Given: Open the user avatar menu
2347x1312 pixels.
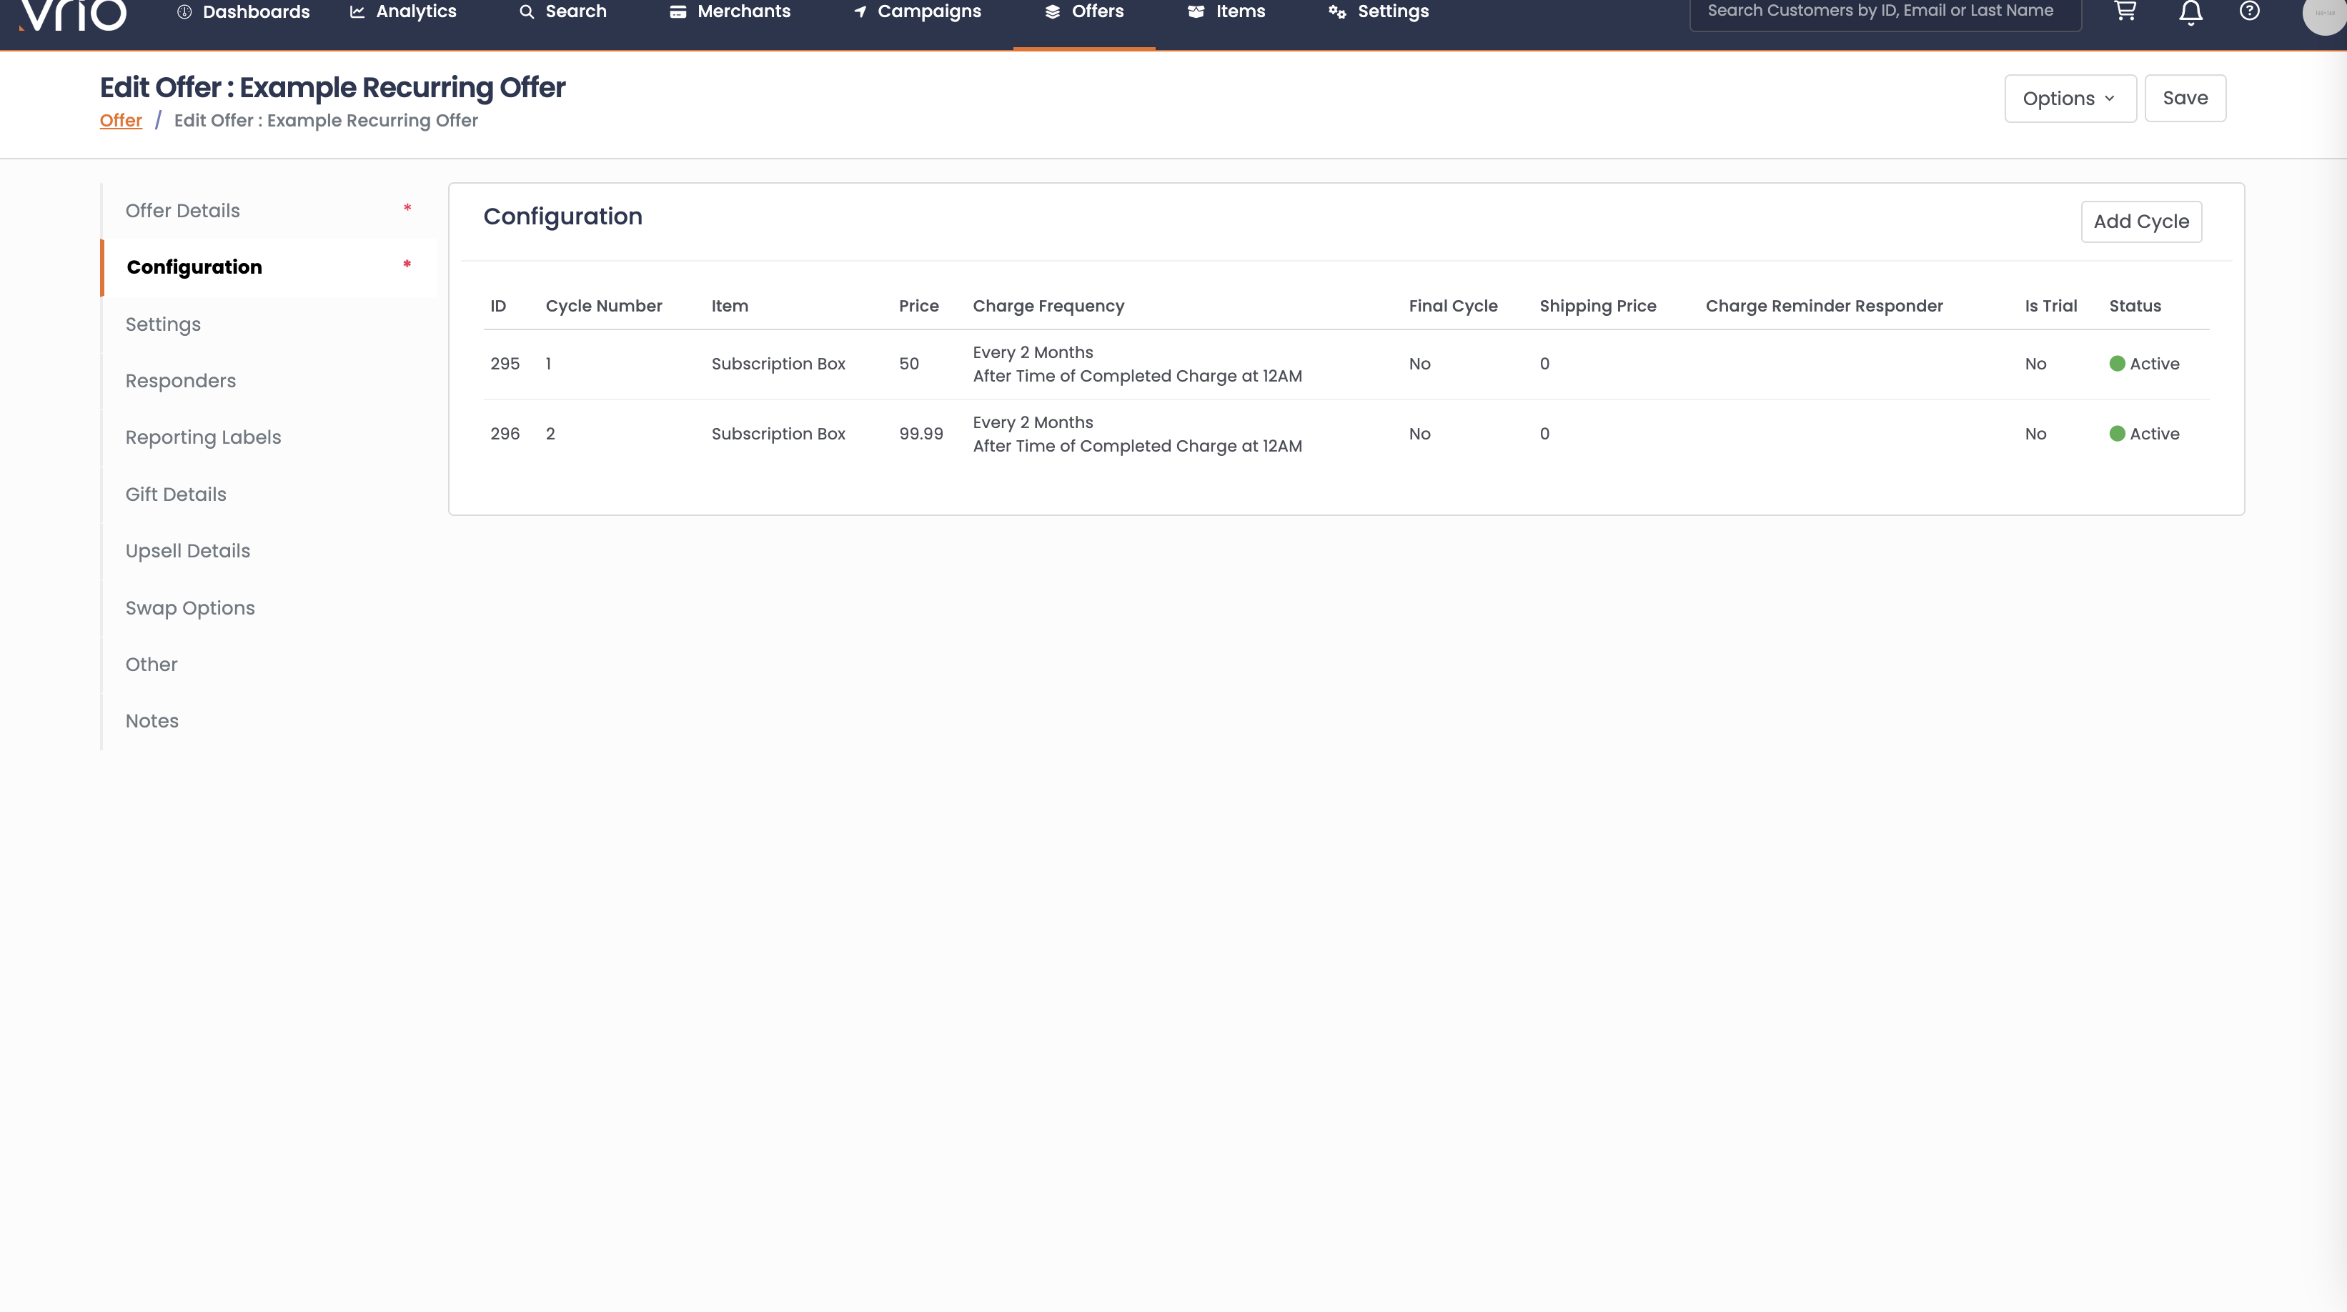Looking at the screenshot, I should coord(2325,13).
